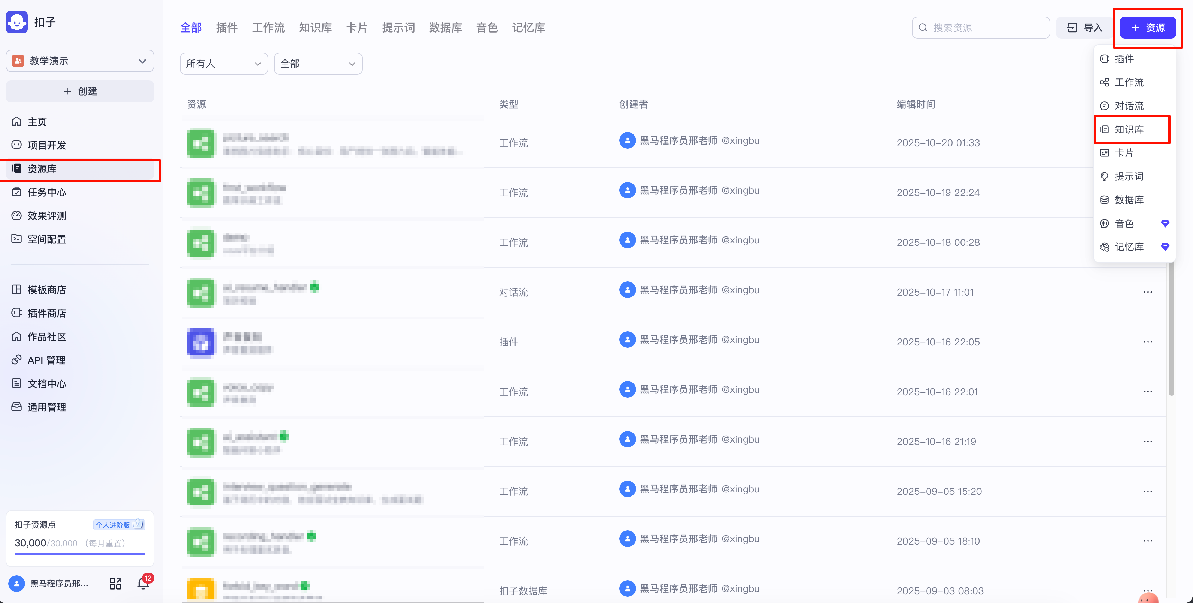Choose 数据库 in the dropdown menu
This screenshot has height=603, width=1193.
(x=1129, y=200)
